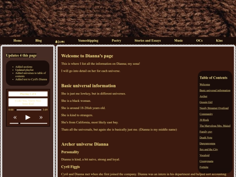The image size is (236, 177).
Task: Jump to the Danganronpa section
Action: click(x=207, y=143)
